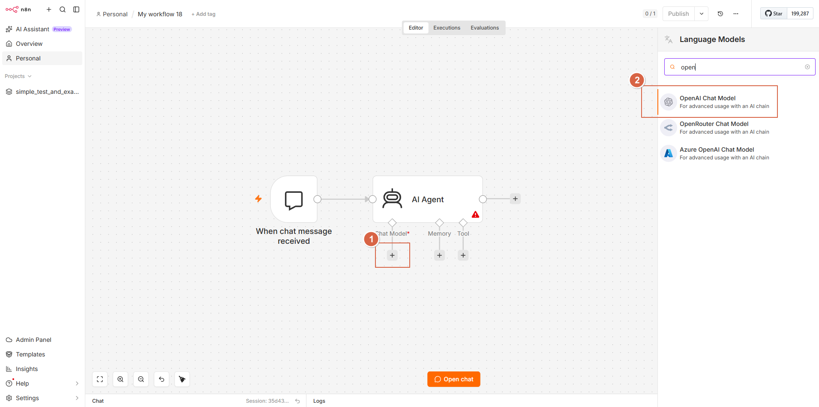The width and height of the screenshot is (819, 407).
Task: Reset the chat session icon
Action: [x=297, y=401]
